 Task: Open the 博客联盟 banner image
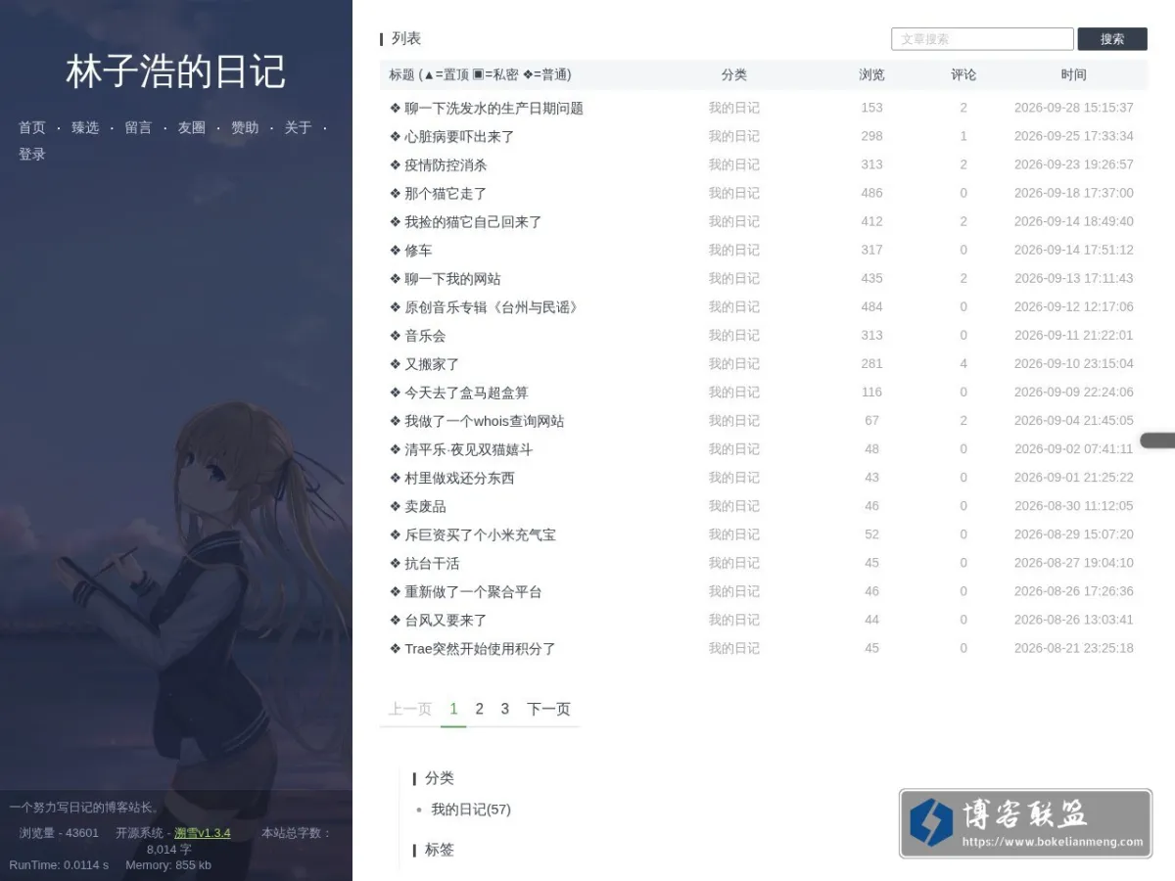pyautogui.click(x=1025, y=823)
